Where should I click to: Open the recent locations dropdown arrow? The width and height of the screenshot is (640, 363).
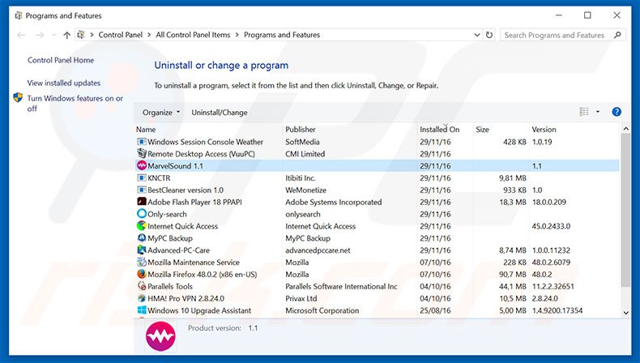click(x=54, y=35)
